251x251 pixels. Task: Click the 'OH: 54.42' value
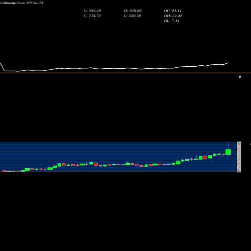(x=173, y=16)
